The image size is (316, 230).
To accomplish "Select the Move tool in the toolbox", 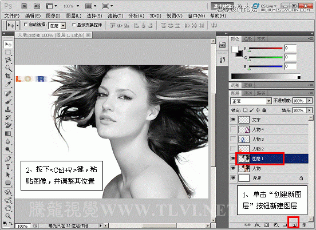I will [x=8, y=44].
